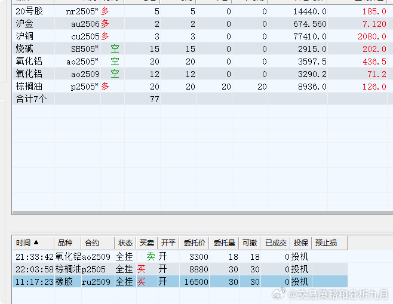Click average price 3290.2
Image resolution: width=393 pixels, height=304 pixels.
[312, 74]
